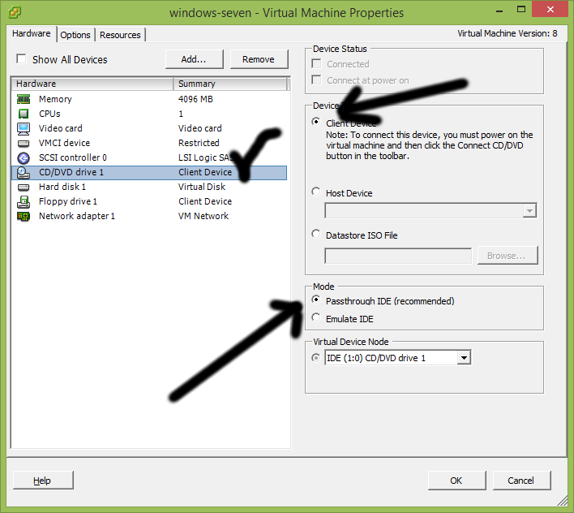
Task: Click the VM Network summary value
Action: tap(203, 216)
